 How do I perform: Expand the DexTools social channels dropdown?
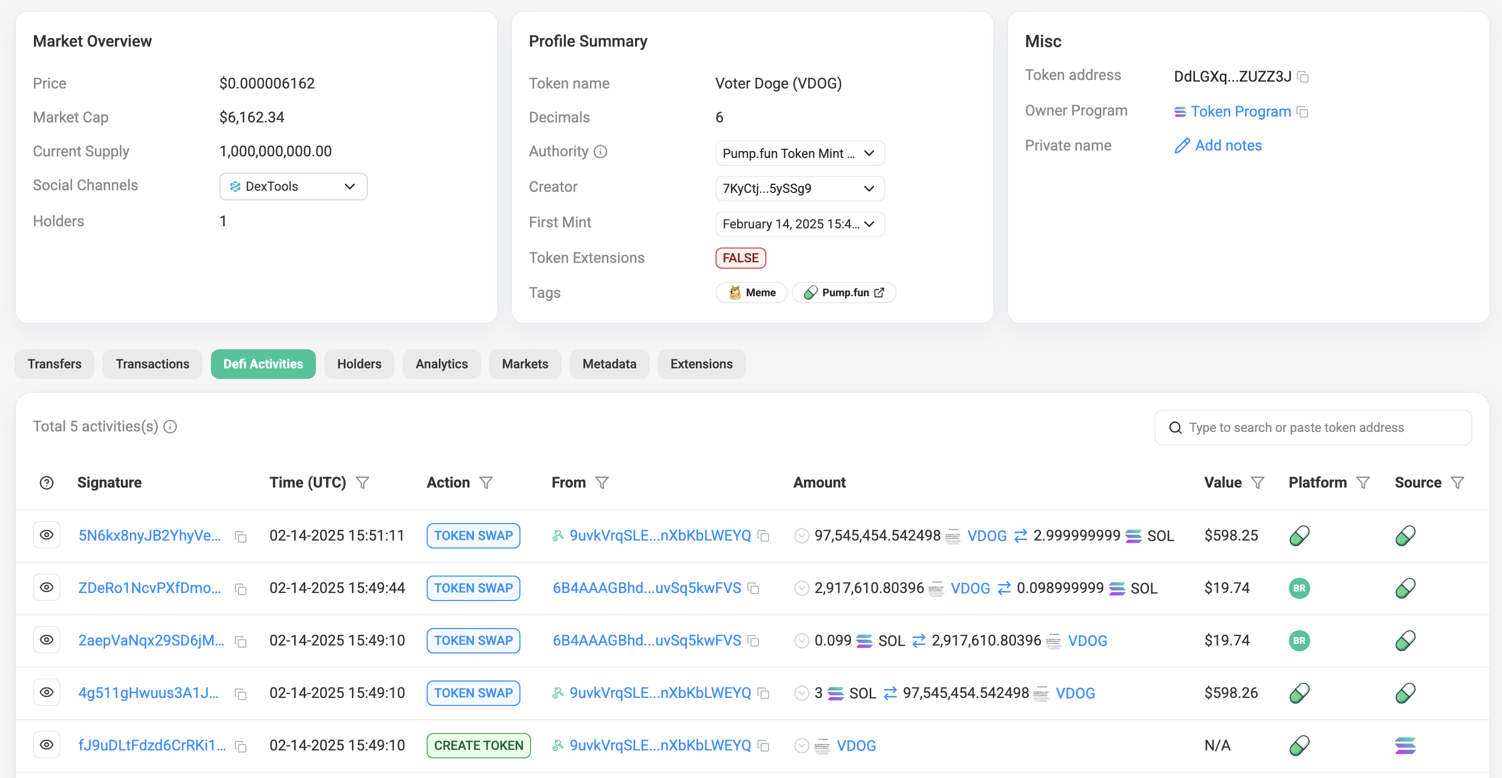click(293, 187)
